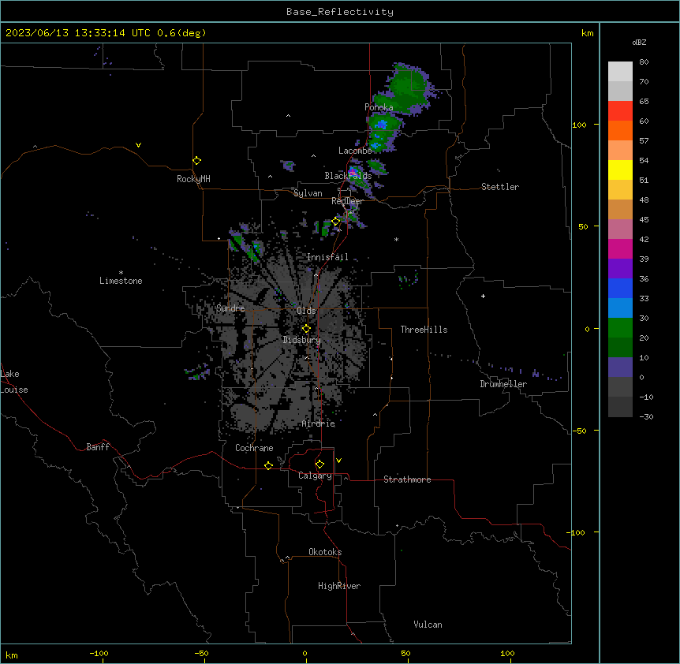The image size is (680, 664).
Task: Click the Airdrie city label
Action: (x=319, y=423)
